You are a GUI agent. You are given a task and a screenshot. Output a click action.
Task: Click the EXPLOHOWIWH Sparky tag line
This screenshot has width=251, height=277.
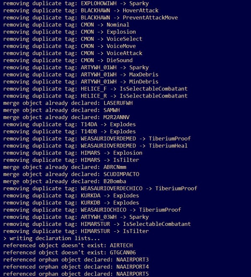click(76, 3)
